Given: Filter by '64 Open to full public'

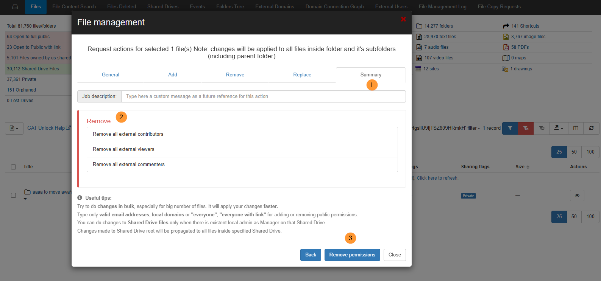Looking at the screenshot, I should pyautogui.click(x=28, y=37).
